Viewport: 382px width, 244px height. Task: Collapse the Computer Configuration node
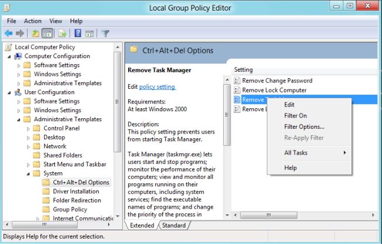9,56
